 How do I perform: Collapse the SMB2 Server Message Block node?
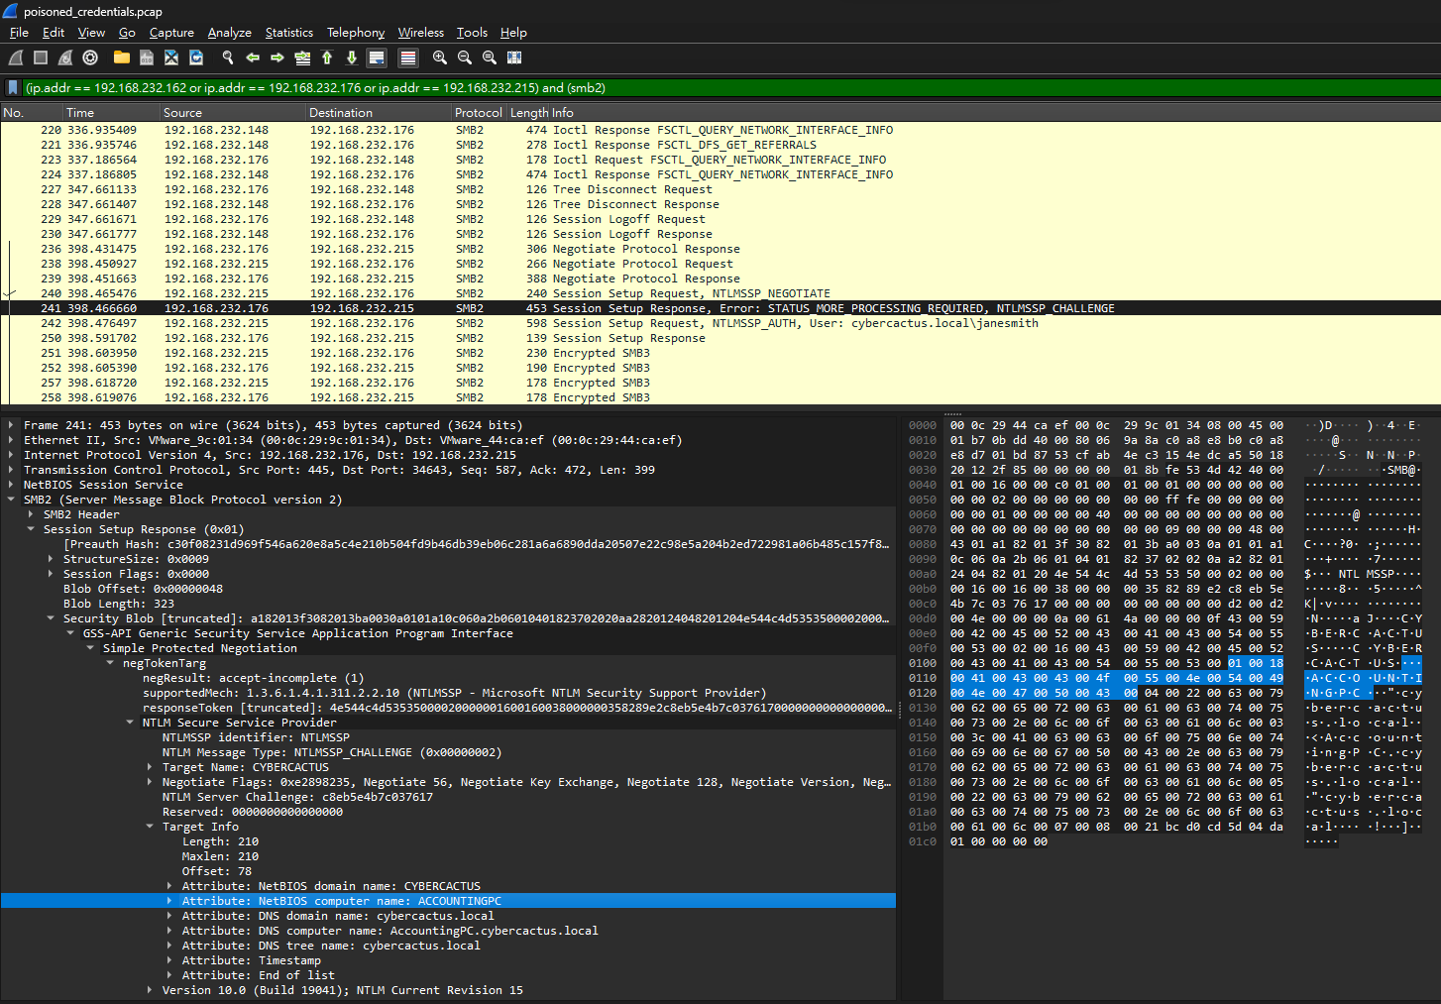tap(11, 500)
